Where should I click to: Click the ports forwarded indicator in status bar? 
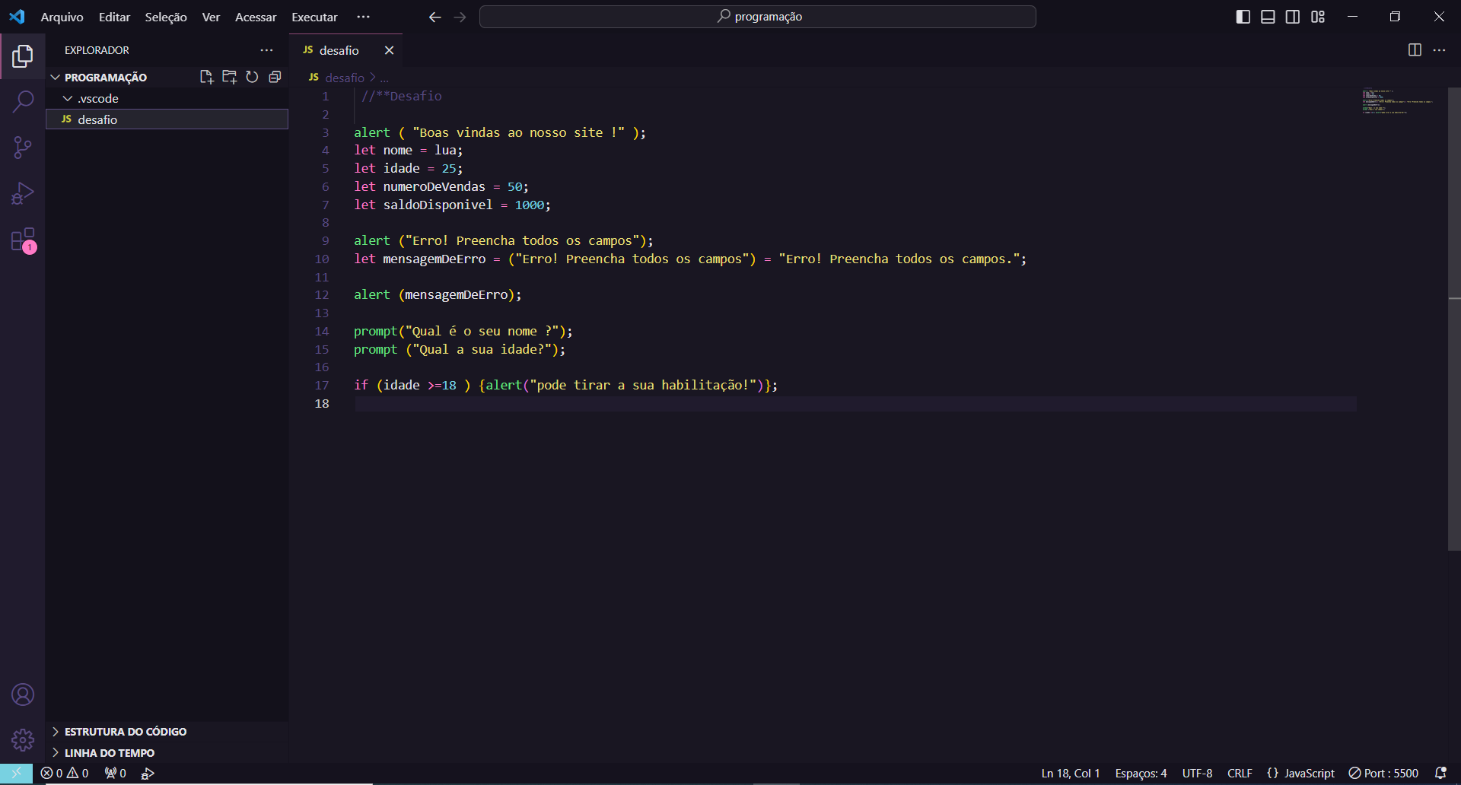pos(116,773)
